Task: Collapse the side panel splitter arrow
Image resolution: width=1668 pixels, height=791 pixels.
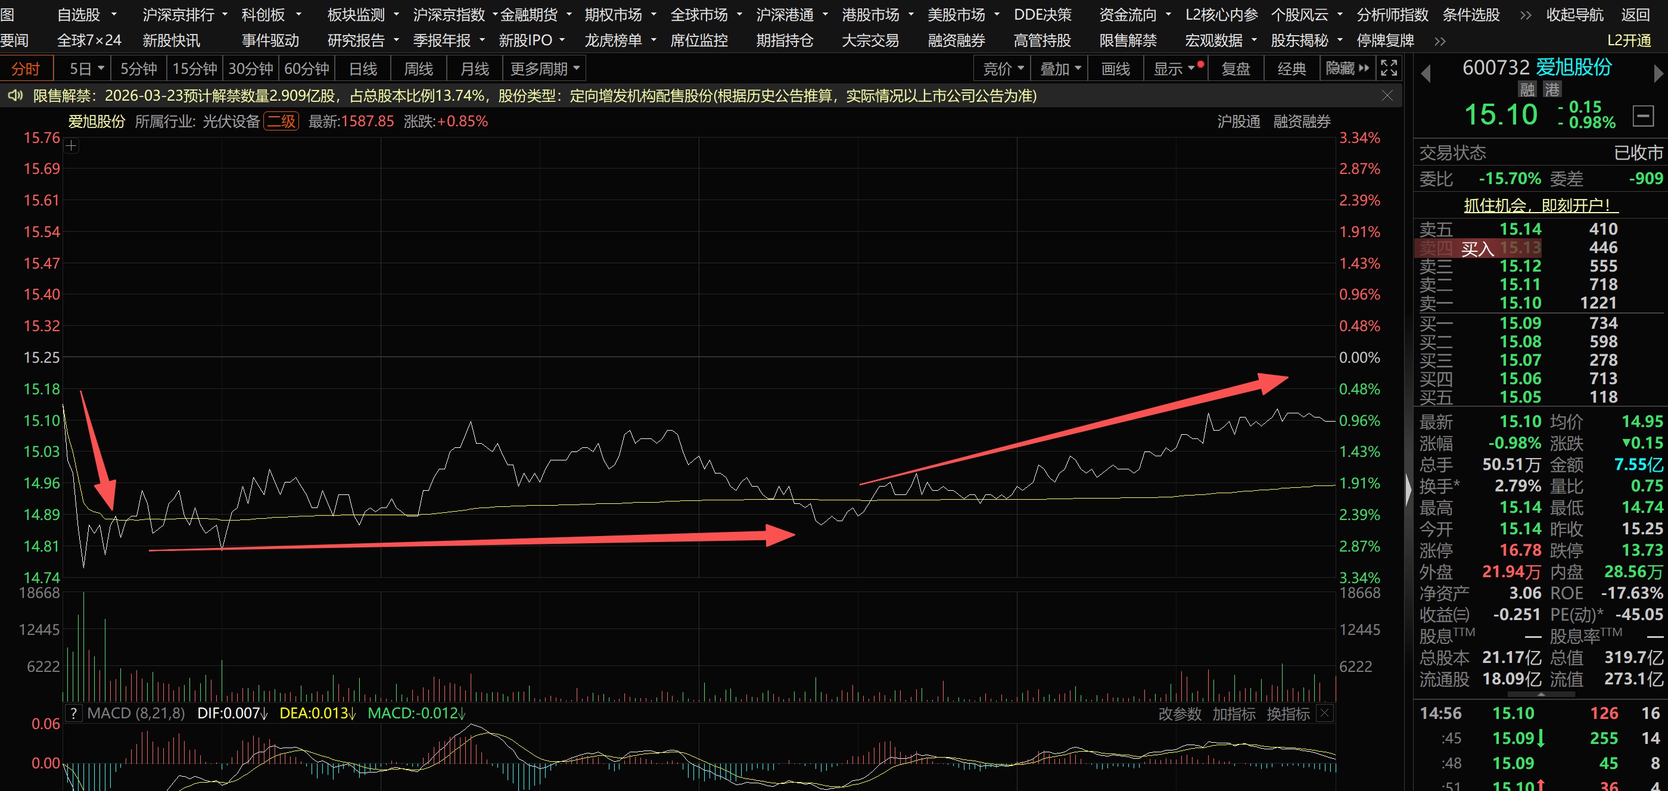Action: [x=1408, y=490]
